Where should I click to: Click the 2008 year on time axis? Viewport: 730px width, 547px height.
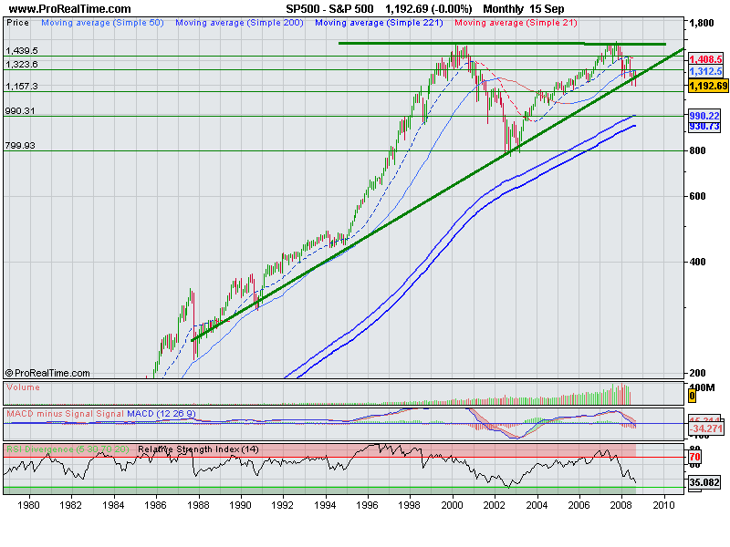[x=621, y=505]
